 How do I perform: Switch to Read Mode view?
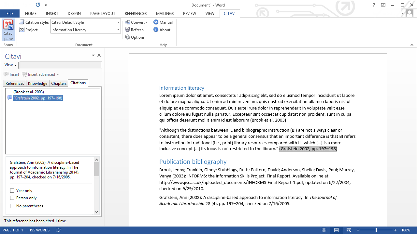(324, 230)
